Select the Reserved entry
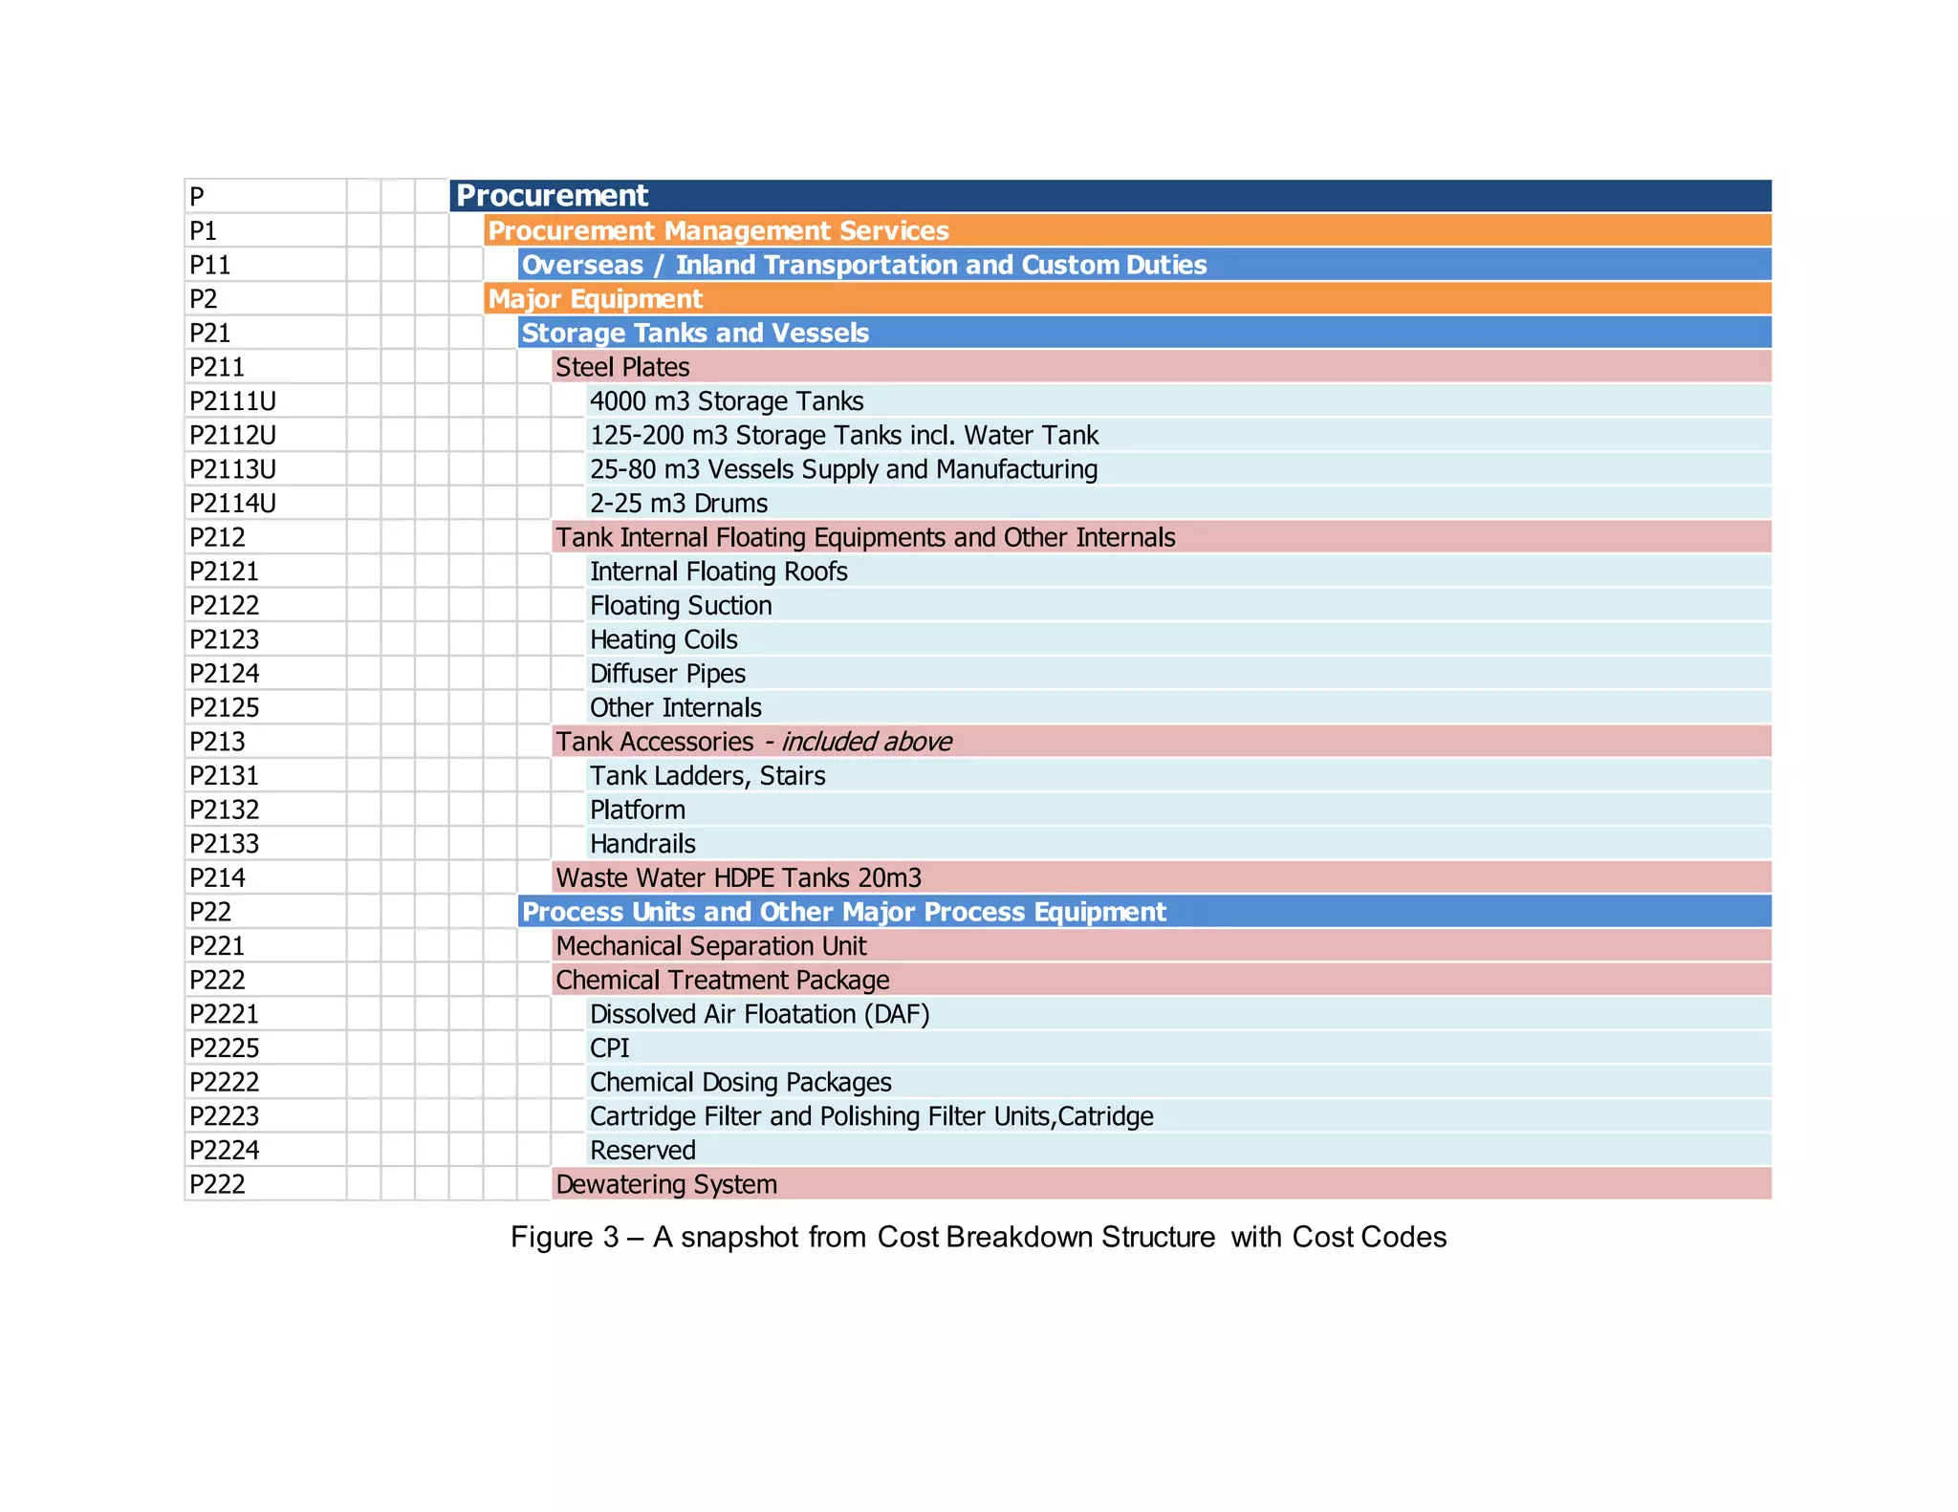 pos(1179,1150)
